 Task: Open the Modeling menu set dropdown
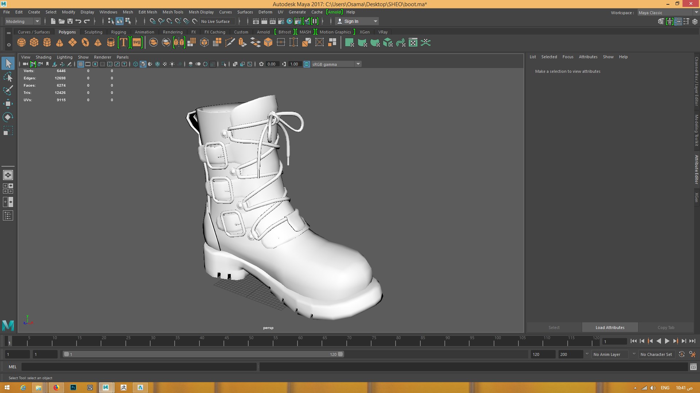coord(23,21)
